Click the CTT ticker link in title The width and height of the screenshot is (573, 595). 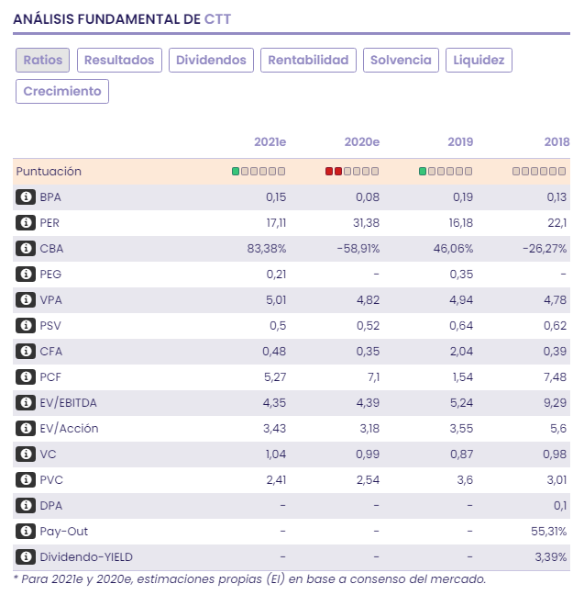click(x=217, y=18)
